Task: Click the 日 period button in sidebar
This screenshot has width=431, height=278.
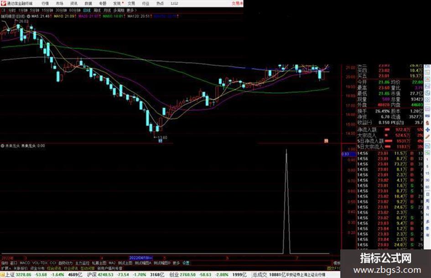Action: [x=427, y=194]
